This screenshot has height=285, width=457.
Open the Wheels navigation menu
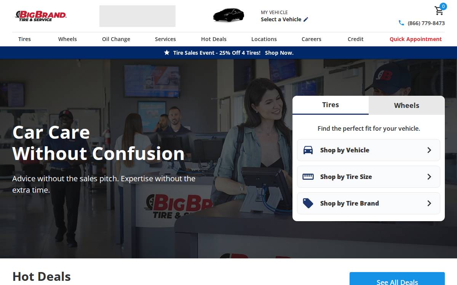point(67,39)
